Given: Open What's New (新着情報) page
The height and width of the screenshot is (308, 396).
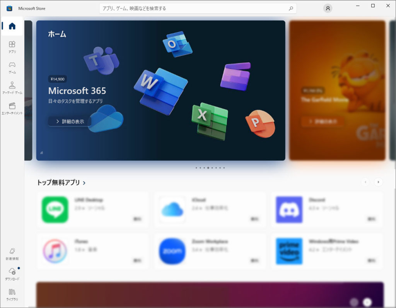Looking at the screenshot, I should (12, 253).
